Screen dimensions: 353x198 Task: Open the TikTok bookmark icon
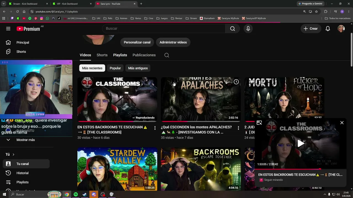click(59, 18)
